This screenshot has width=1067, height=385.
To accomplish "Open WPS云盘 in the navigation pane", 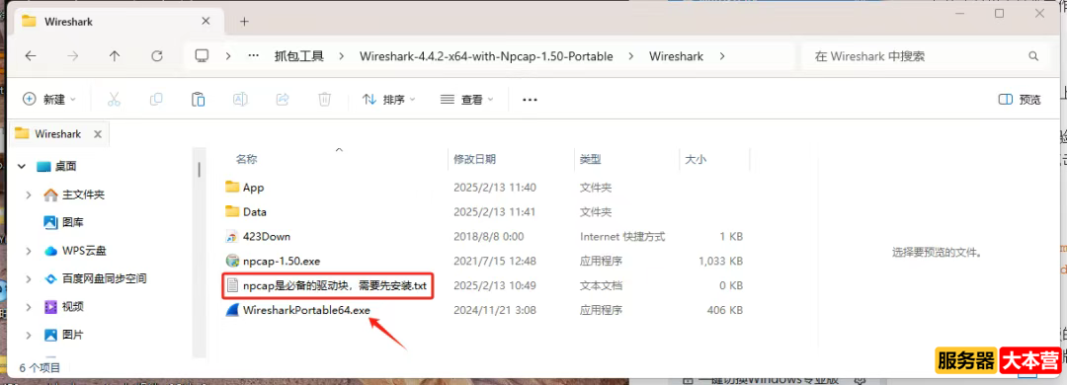I will (84, 251).
